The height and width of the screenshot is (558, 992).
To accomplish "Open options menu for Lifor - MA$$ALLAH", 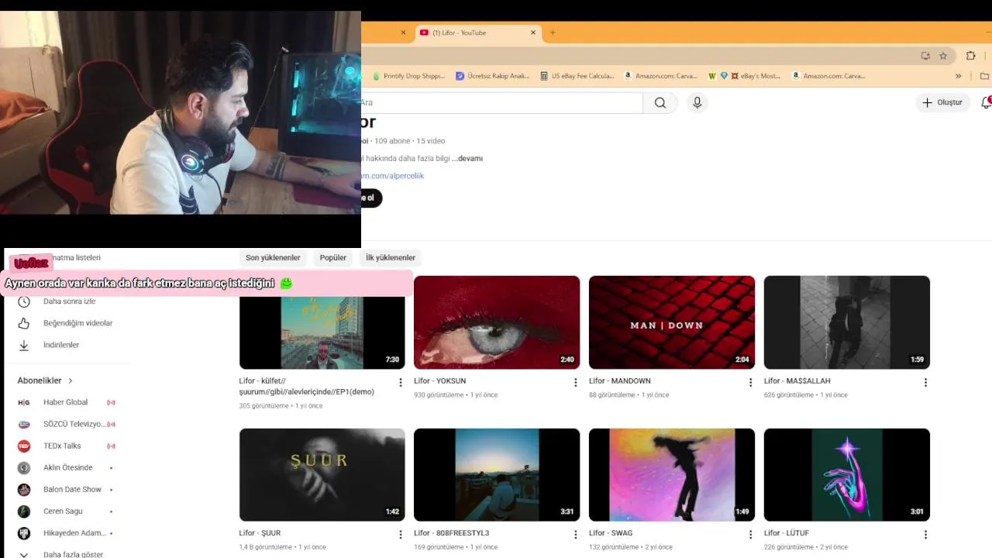I will pos(925,382).
